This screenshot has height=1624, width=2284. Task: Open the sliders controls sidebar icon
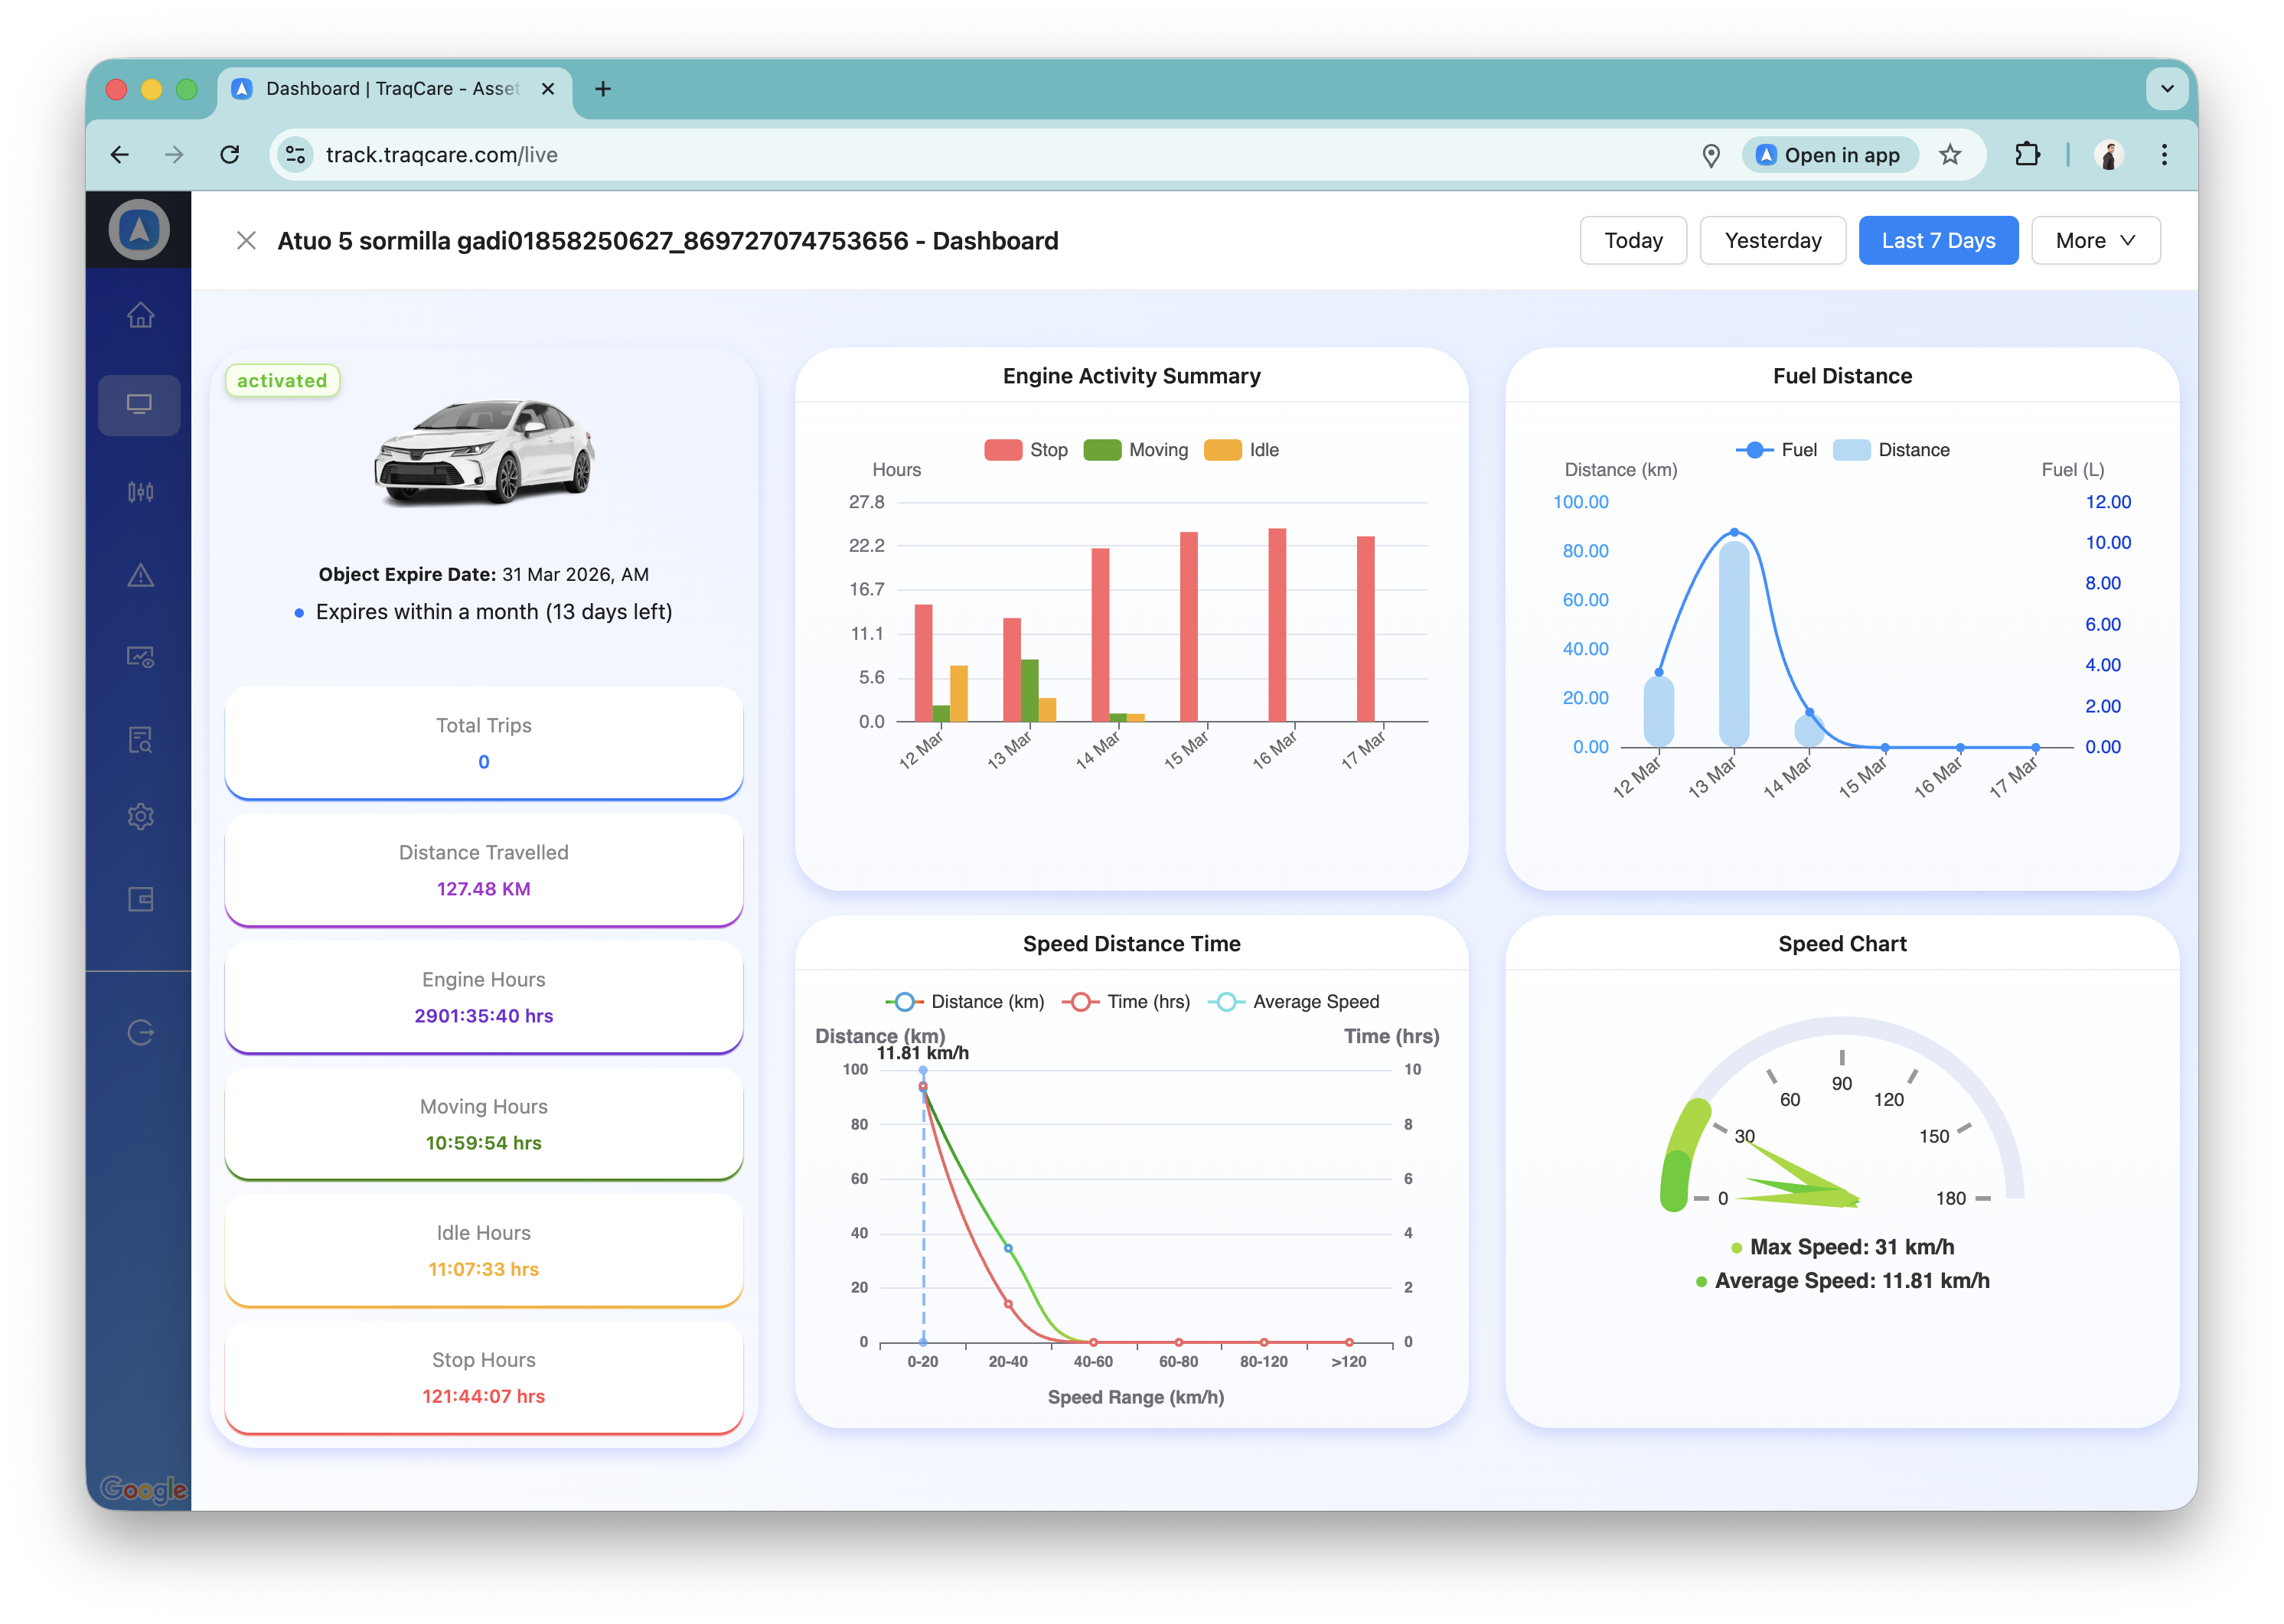(140, 491)
